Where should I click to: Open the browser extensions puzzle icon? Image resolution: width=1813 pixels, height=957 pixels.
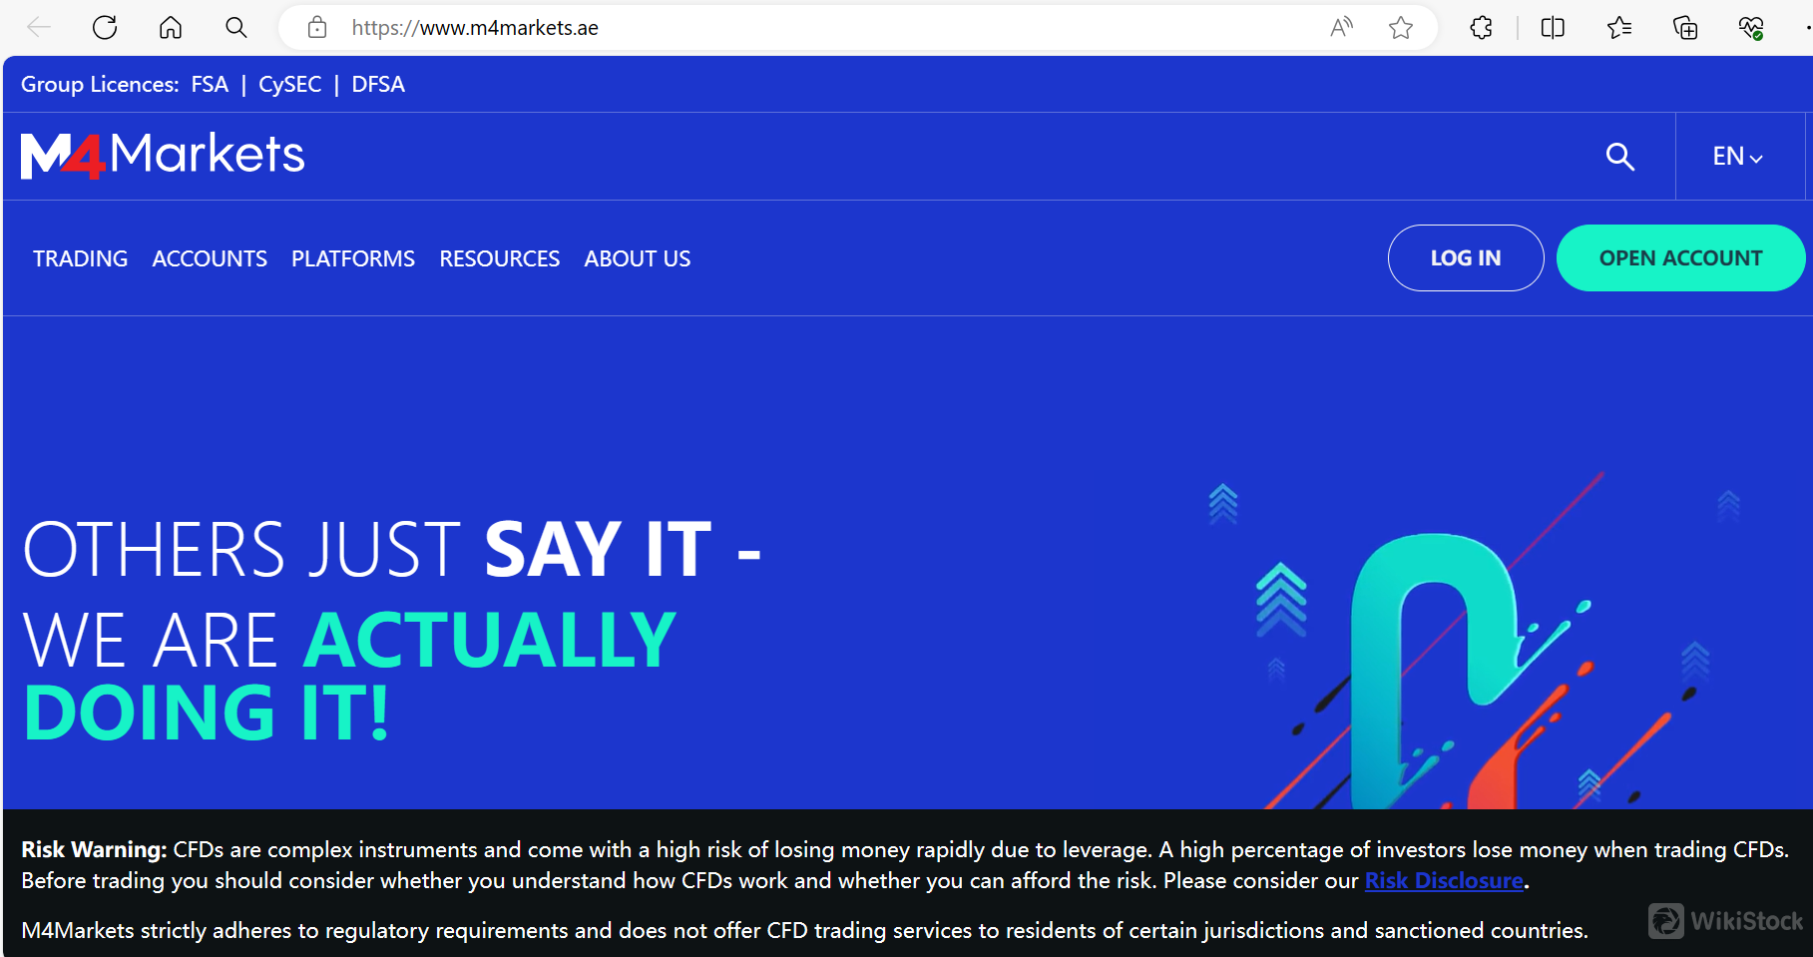coord(1482,28)
